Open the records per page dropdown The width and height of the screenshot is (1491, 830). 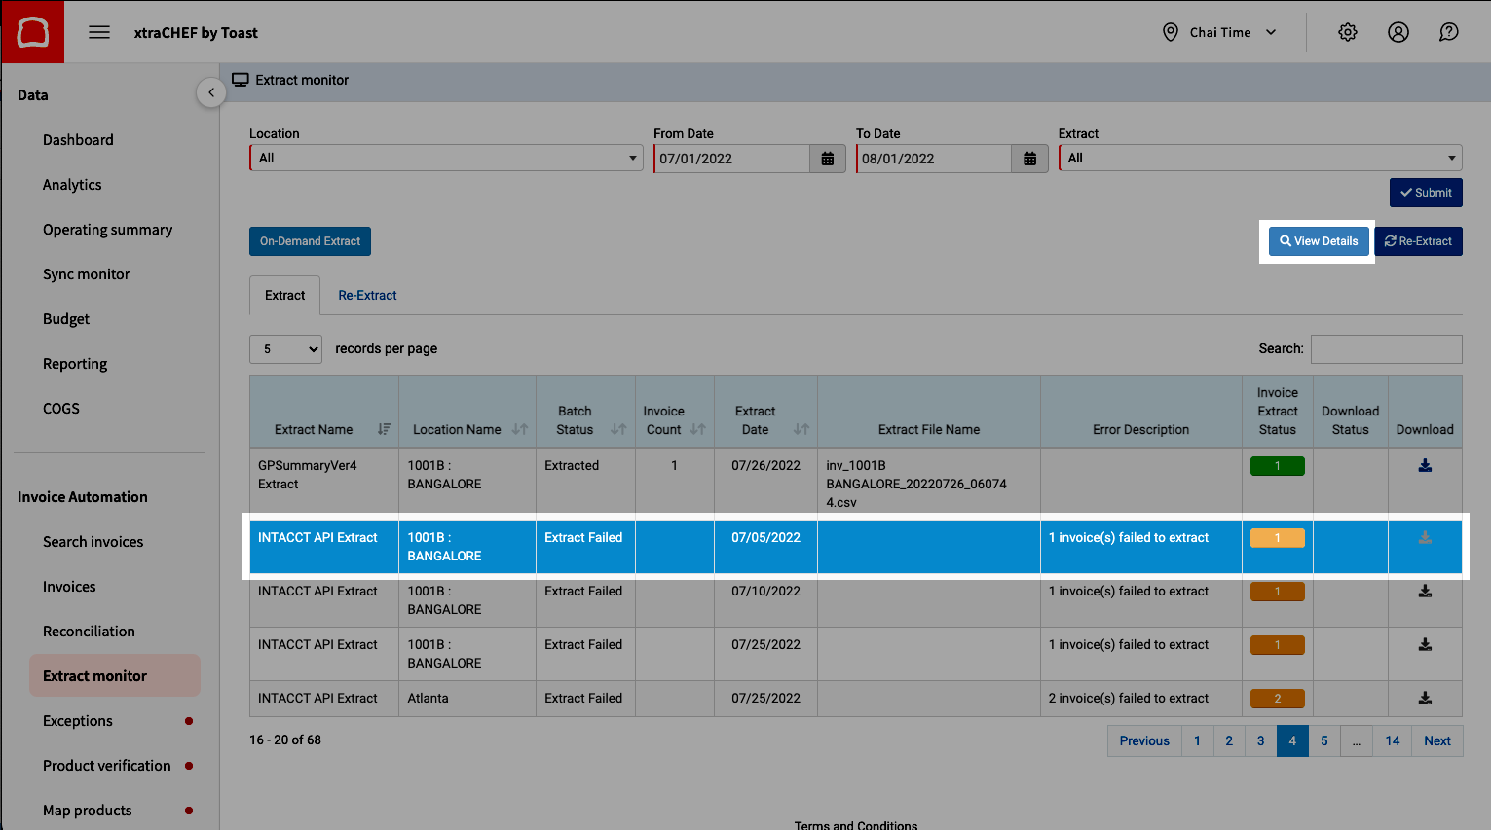[x=286, y=349]
